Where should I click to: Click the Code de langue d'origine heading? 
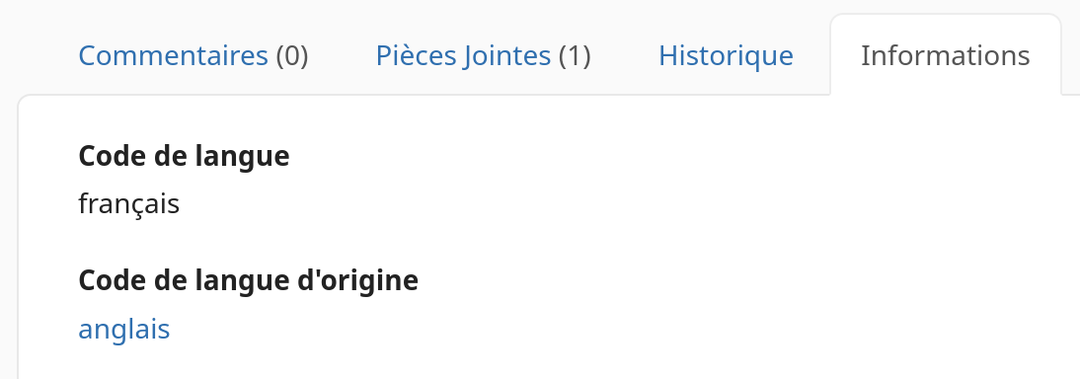[x=248, y=280]
